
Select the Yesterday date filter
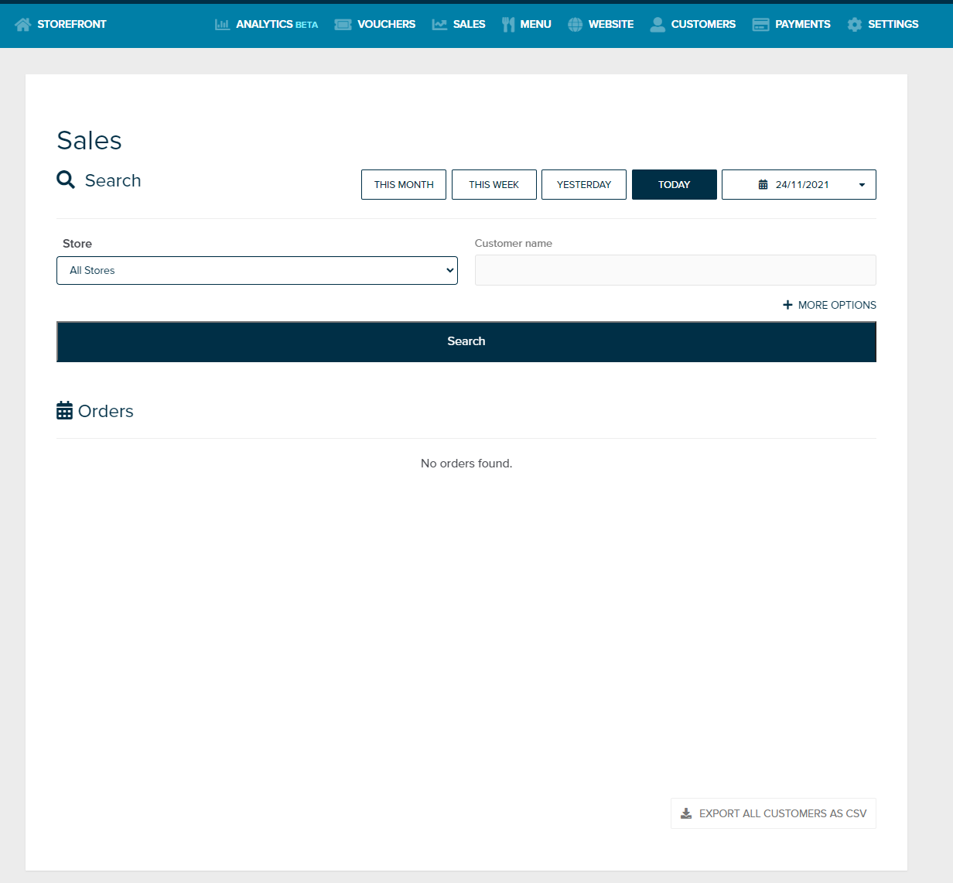584,185
